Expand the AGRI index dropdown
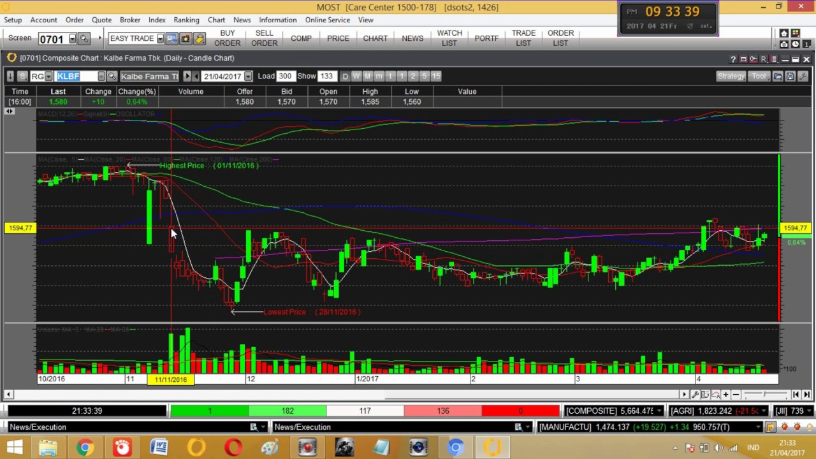The width and height of the screenshot is (816, 459). [x=764, y=411]
